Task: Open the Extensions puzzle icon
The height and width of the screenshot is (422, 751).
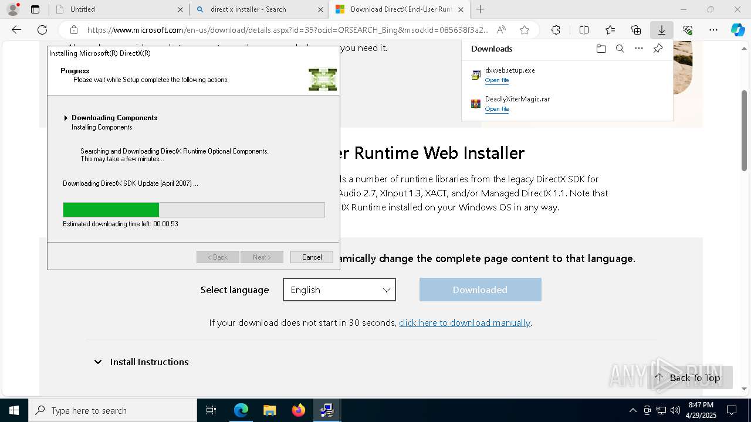Action: 556,30
